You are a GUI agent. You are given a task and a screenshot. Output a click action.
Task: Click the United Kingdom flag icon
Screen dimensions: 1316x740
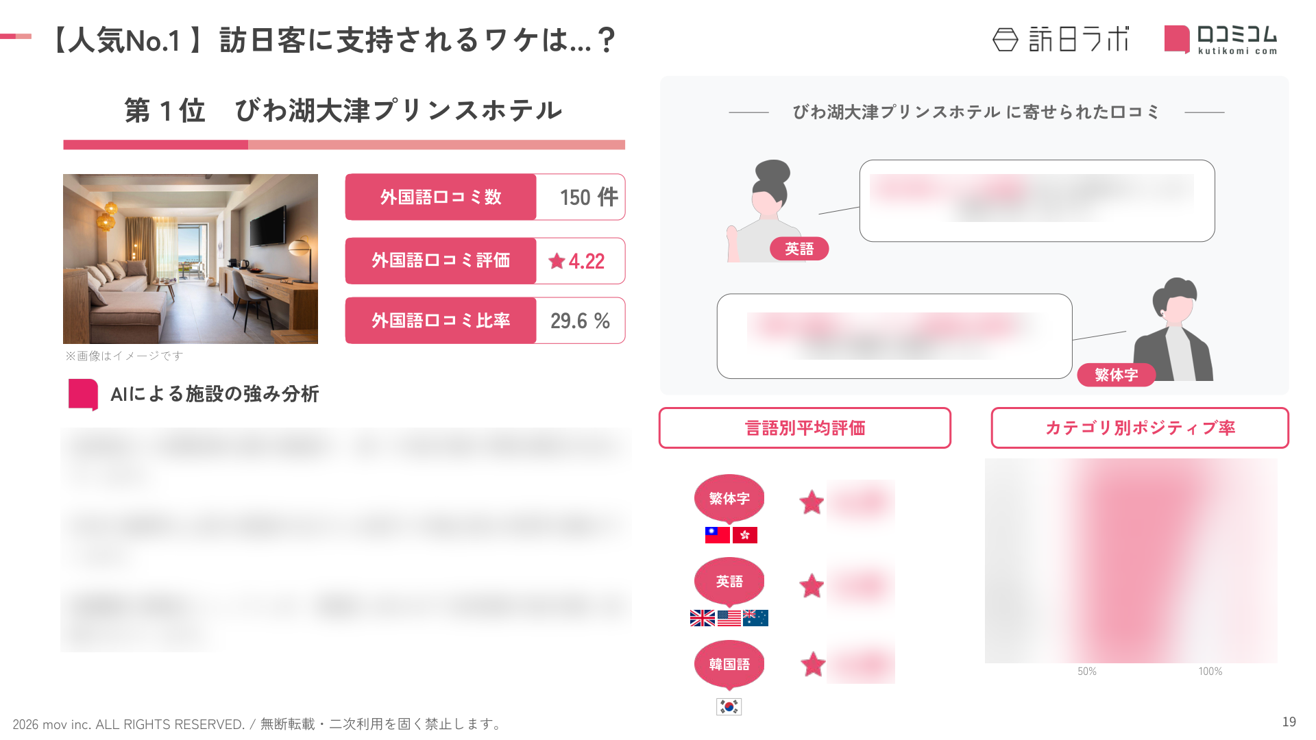tap(703, 618)
